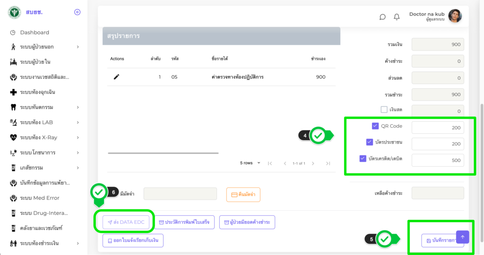This screenshot has height=255, width=484.
Task: Open the 5 rows per page dropdown
Action: (x=251, y=163)
